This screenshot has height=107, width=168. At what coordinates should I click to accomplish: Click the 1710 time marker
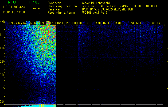pyautogui.click(x=53, y=23)
